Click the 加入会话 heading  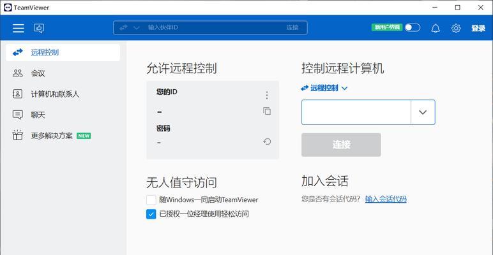(325, 181)
